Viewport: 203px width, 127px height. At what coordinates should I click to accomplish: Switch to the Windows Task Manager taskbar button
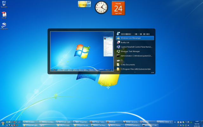pyautogui.click(x=99, y=125)
